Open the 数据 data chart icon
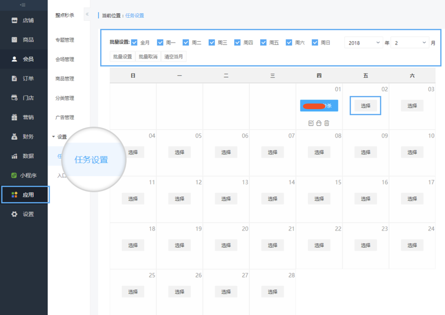 click(x=14, y=156)
